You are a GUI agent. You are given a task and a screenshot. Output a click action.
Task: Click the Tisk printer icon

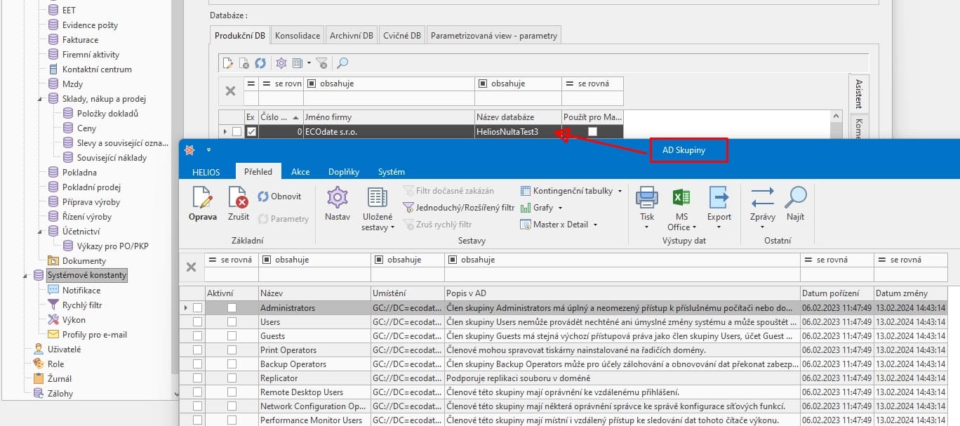pyautogui.click(x=647, y=198)
